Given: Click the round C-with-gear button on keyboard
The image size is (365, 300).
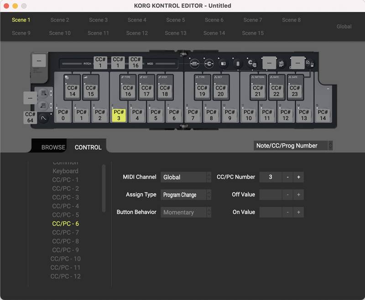Looking at the screenshot, I should (x=251, y=64).
